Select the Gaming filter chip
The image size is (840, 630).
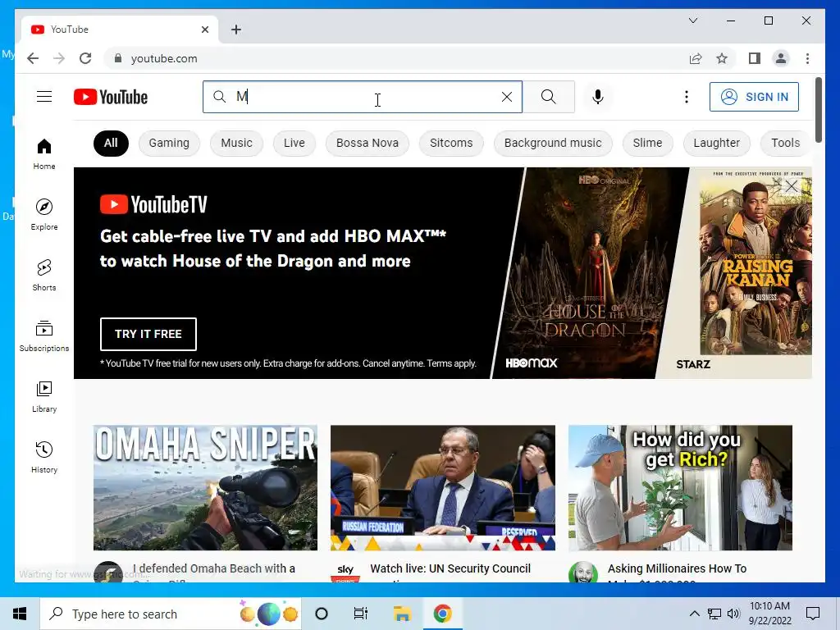point(169,143)
